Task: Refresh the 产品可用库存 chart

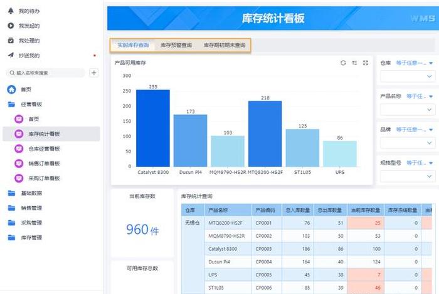Action: [343, 63]
